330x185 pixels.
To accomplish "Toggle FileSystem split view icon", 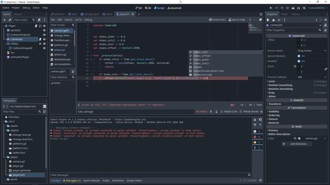I will [x=45, y=106].
